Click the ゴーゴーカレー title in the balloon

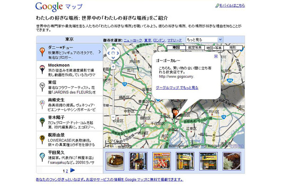[x=168, y=60]
